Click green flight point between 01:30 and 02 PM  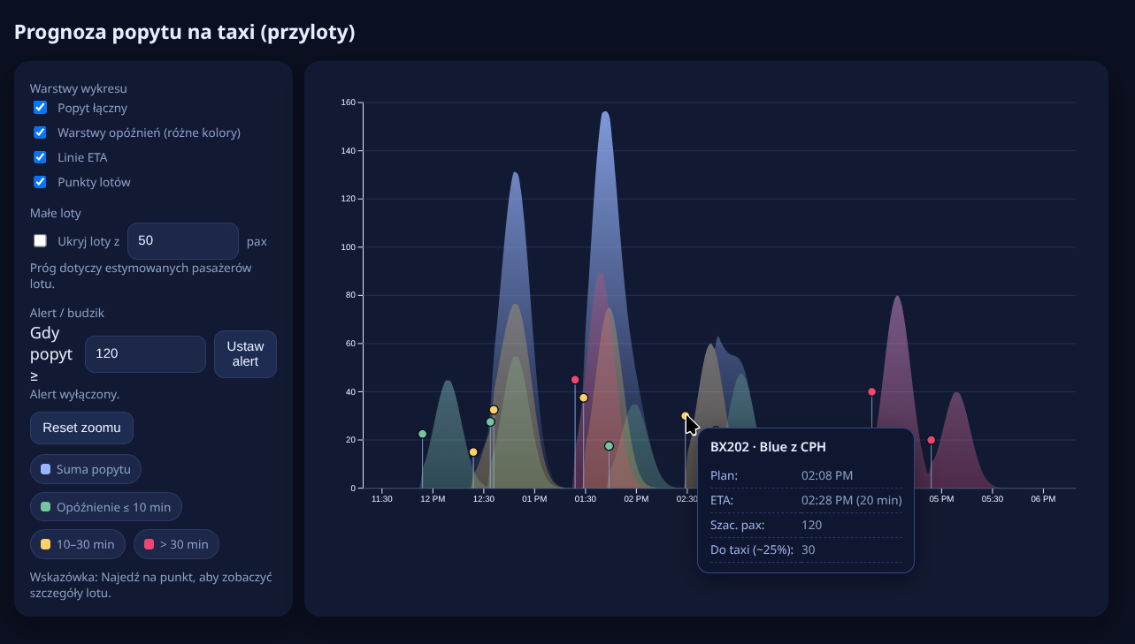[x=609, y=446]
